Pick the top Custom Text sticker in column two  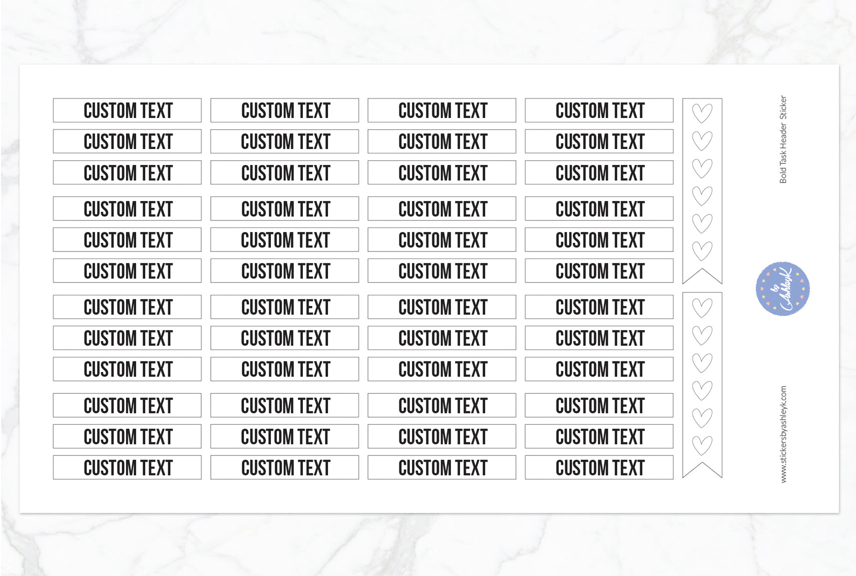pos(285,110)
